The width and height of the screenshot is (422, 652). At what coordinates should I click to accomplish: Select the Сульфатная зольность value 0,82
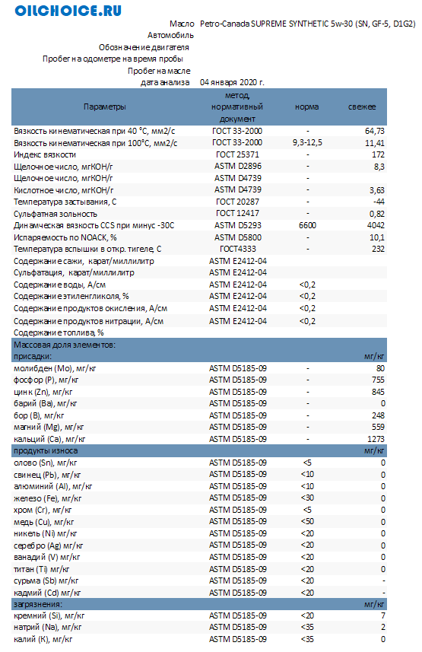click(x=376, y=214)
